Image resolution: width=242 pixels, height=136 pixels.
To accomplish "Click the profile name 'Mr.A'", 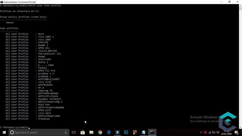I will click(x=41, y=88).
